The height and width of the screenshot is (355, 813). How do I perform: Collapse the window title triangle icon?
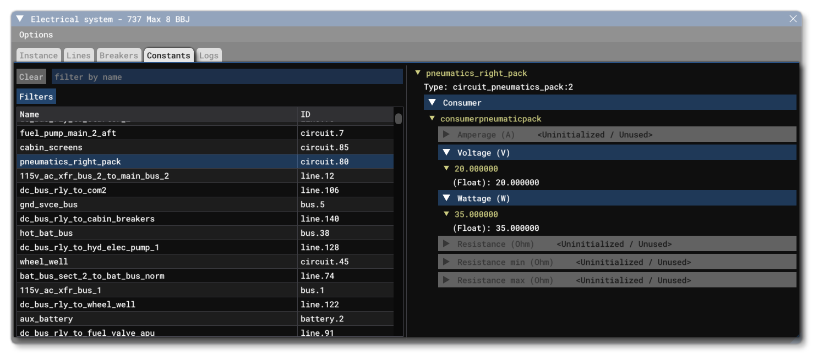[x=20, y=18]
